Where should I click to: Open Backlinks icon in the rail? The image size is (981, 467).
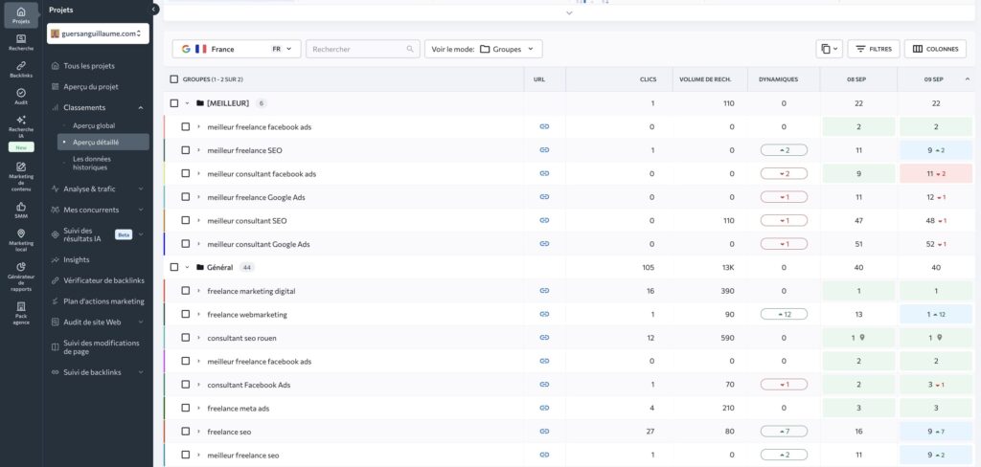coord(21,70)
